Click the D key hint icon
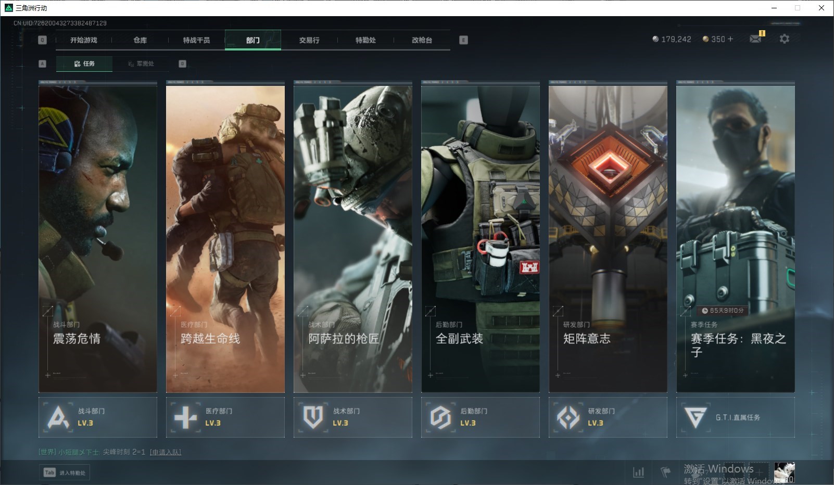This screenshot has height=485, width=834. tap(182, 63)
